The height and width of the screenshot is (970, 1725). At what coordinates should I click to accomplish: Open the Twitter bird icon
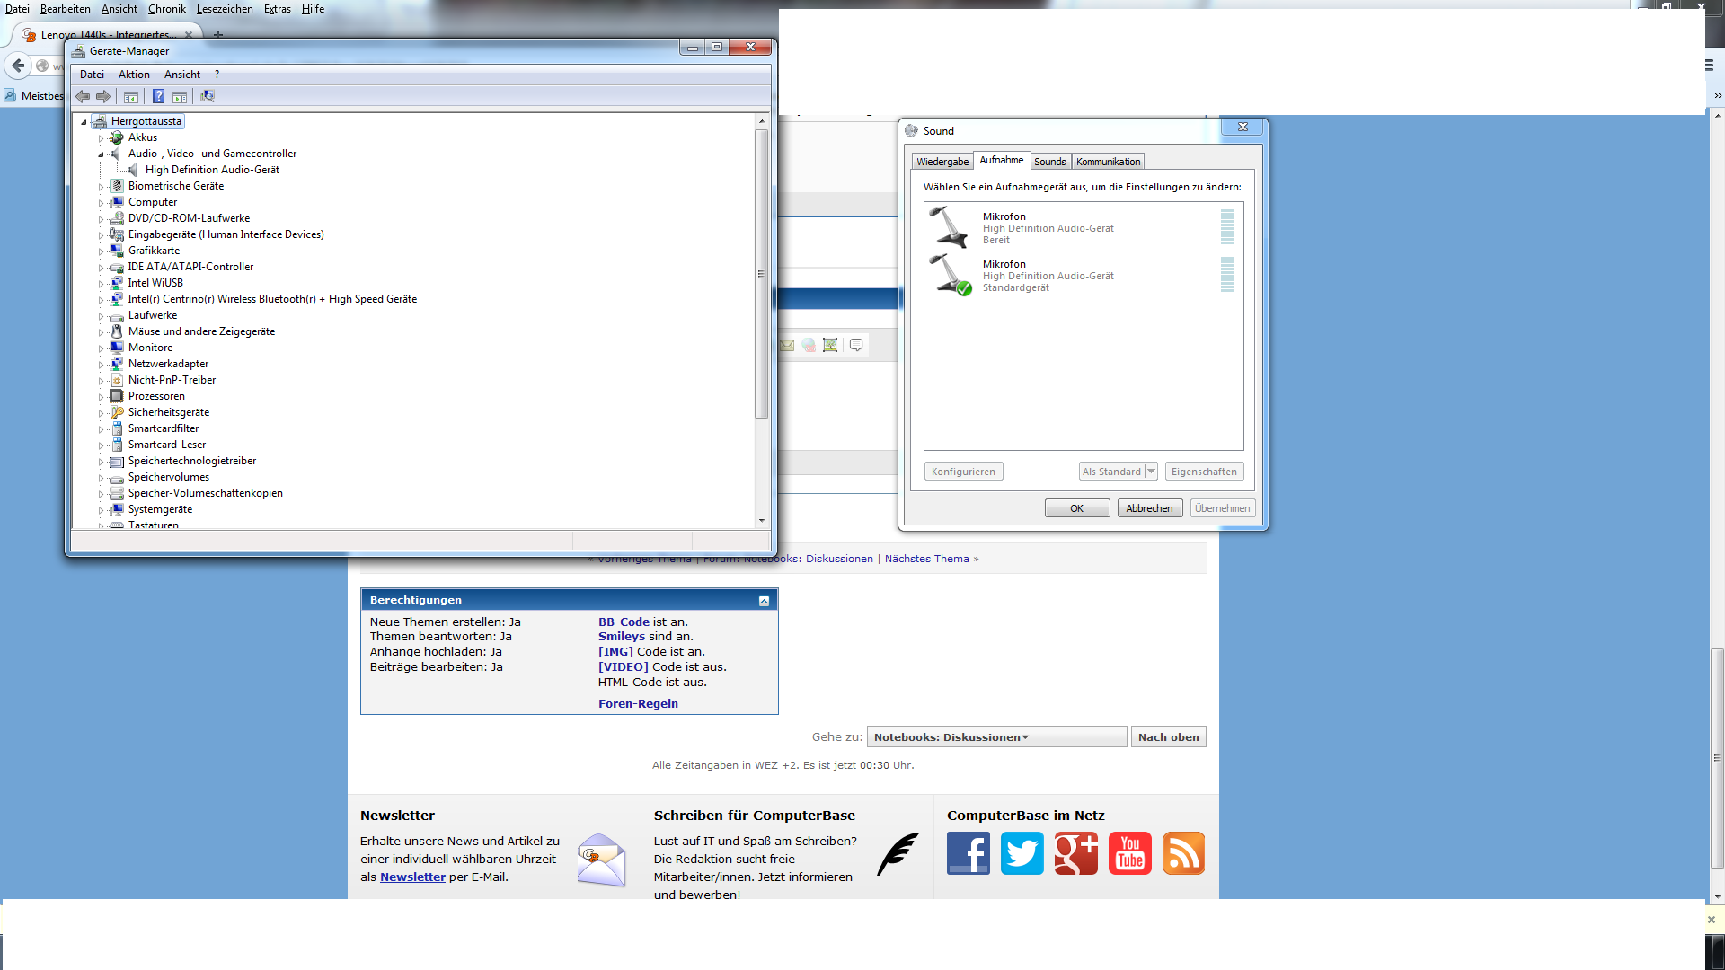(1022, 852)
